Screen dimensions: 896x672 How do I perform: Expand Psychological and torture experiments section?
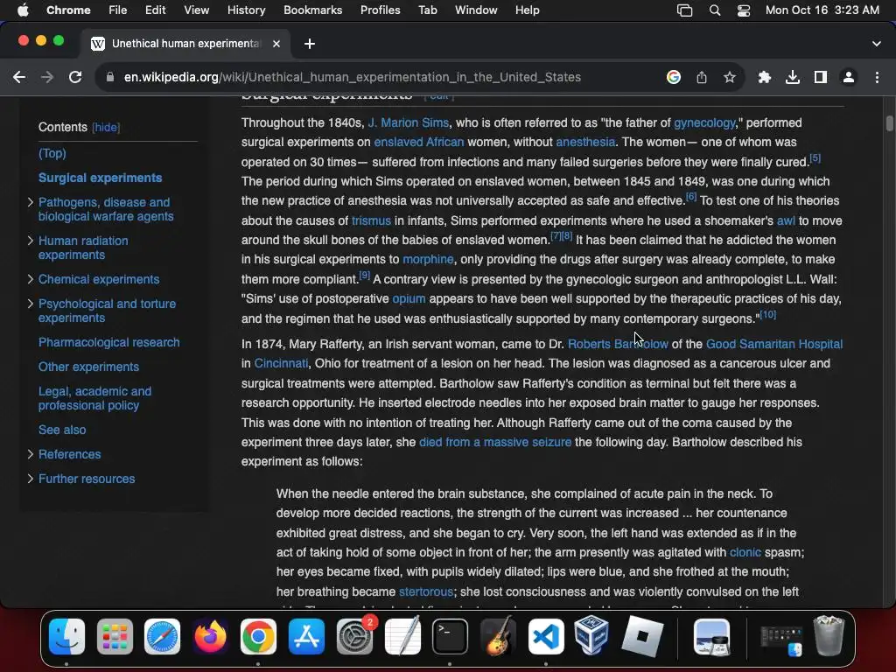(31, 304)
